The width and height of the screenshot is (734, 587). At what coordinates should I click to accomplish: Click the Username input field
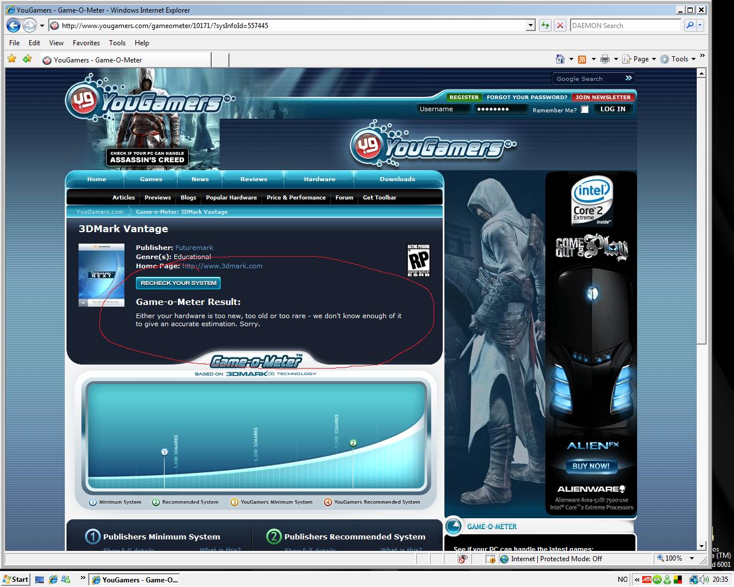[443, 109]
